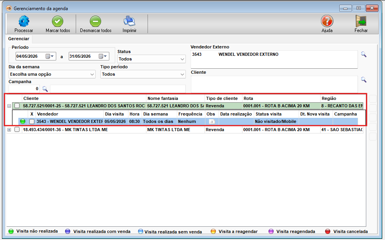This screenshot has width=385, height=240.
Task: Collapse the LEANDRO DOS SANTOS client row
Action: coord(9,106)
